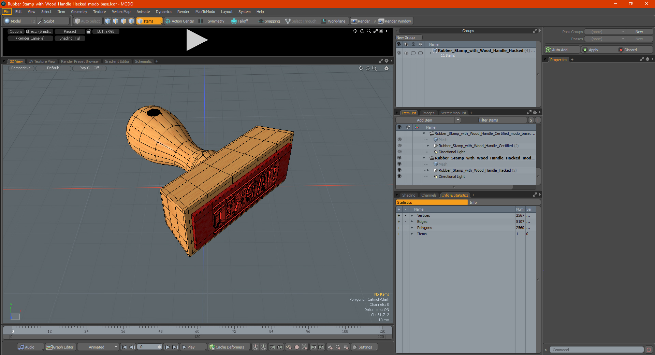
Task: Open Animated keying mode dropdown
Action: point(98,347)
